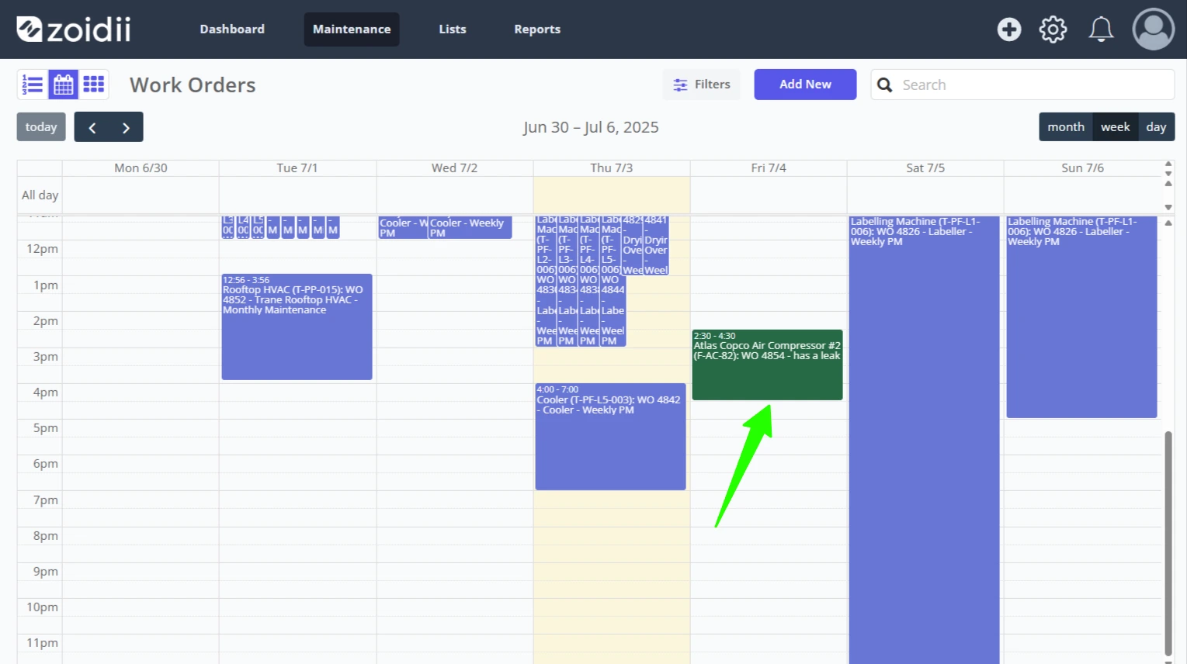Go to previous week arrow
The image size is (1187, 664).
click(92, 127)
